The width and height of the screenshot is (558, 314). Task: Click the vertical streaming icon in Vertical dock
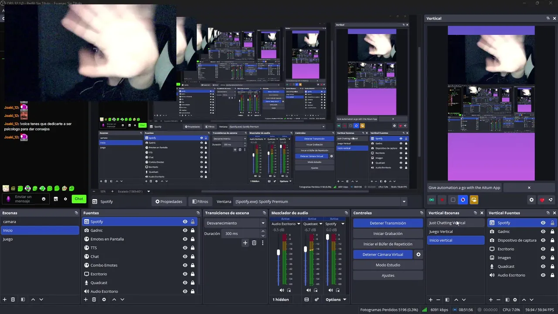(x=432, y=200)
